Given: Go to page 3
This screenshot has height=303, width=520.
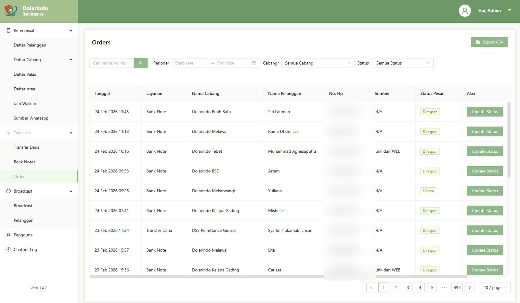Looking at the screenshot, I should tap(408, 287).
